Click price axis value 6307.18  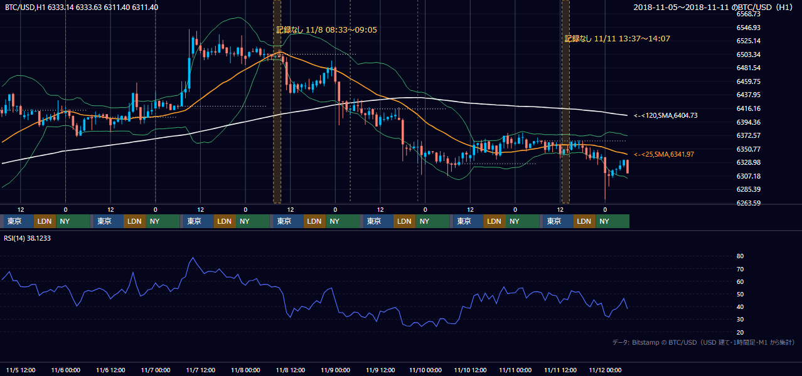tap(749, 176)
